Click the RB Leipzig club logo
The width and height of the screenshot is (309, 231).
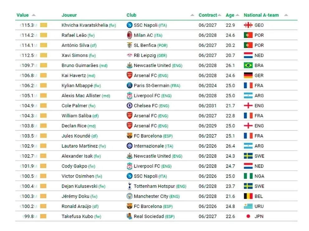pos(130,55)
